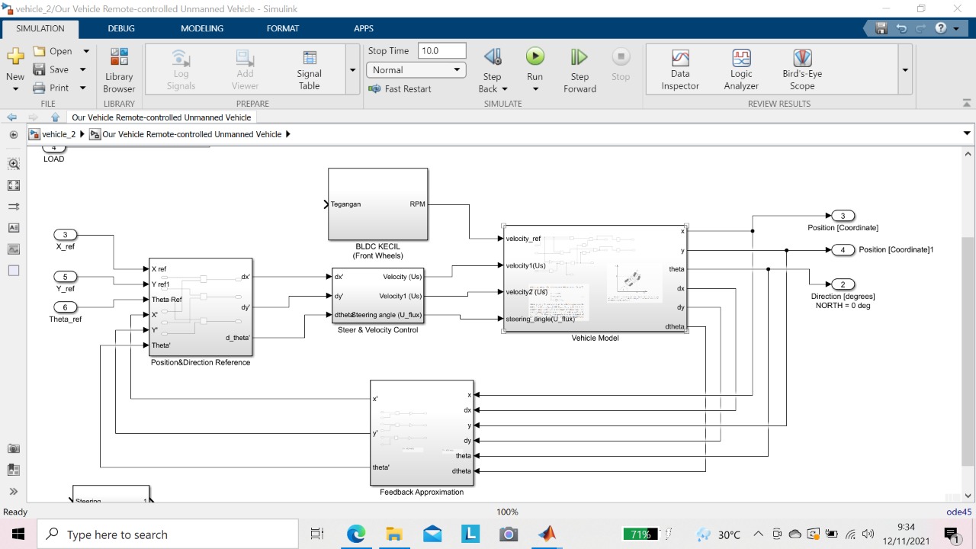976x549 pixels.
Task: Click the Area rectangle icon in palette
Action: click(x=14, y=271)
